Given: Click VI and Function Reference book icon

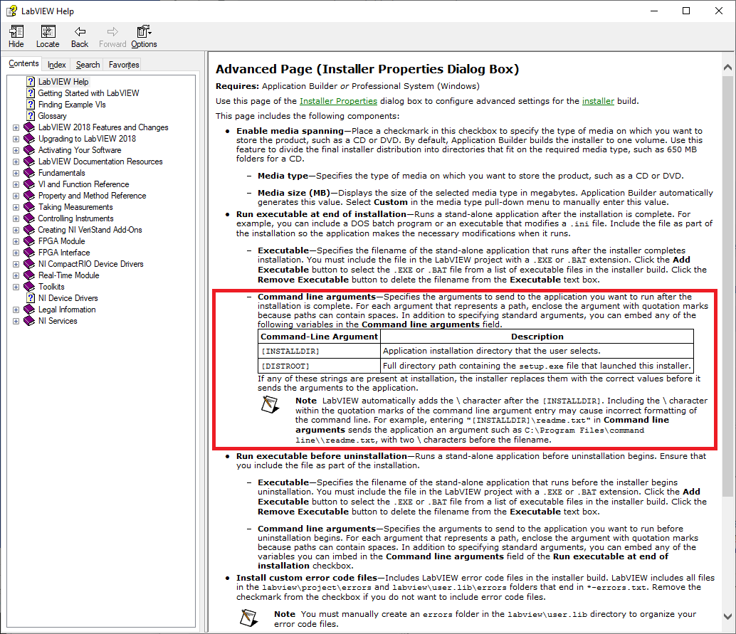Looking at the screenshot, I should coord(29,184).
